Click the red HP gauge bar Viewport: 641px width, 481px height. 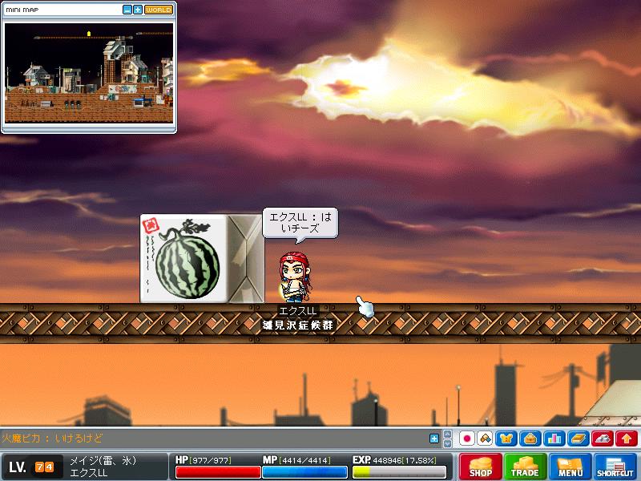click(218, 472)
